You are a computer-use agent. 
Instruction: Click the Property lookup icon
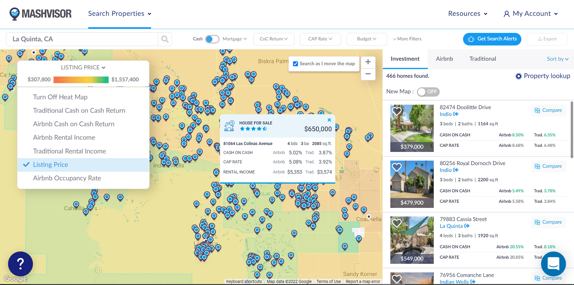coord(518,76)
